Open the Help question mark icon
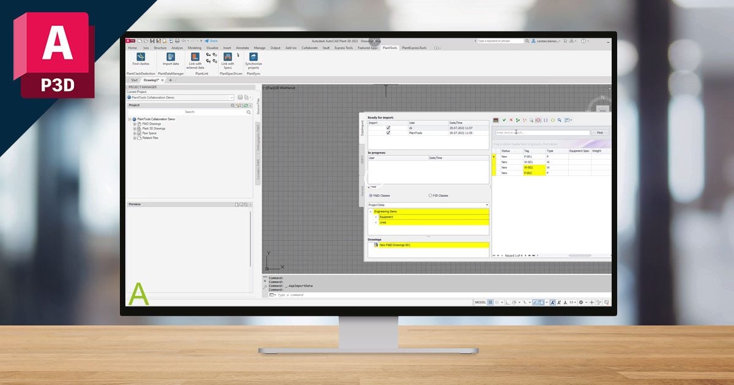 [x=582, y=41]
